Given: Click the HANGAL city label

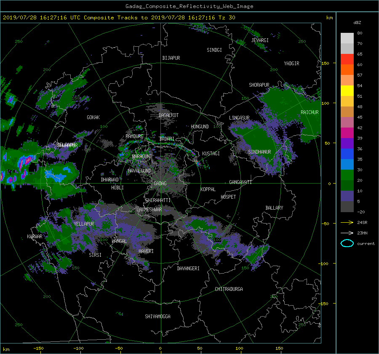Looking at the screenshot, I should pyautogui.click(x=119, y=241).
